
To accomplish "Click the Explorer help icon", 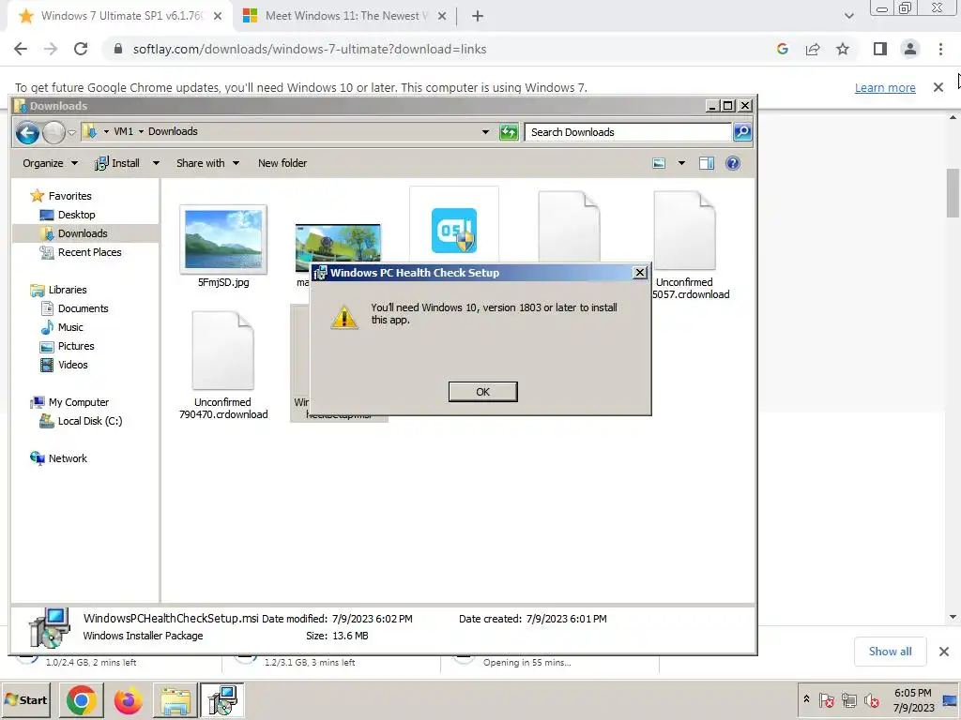I will tap(732, 163).
